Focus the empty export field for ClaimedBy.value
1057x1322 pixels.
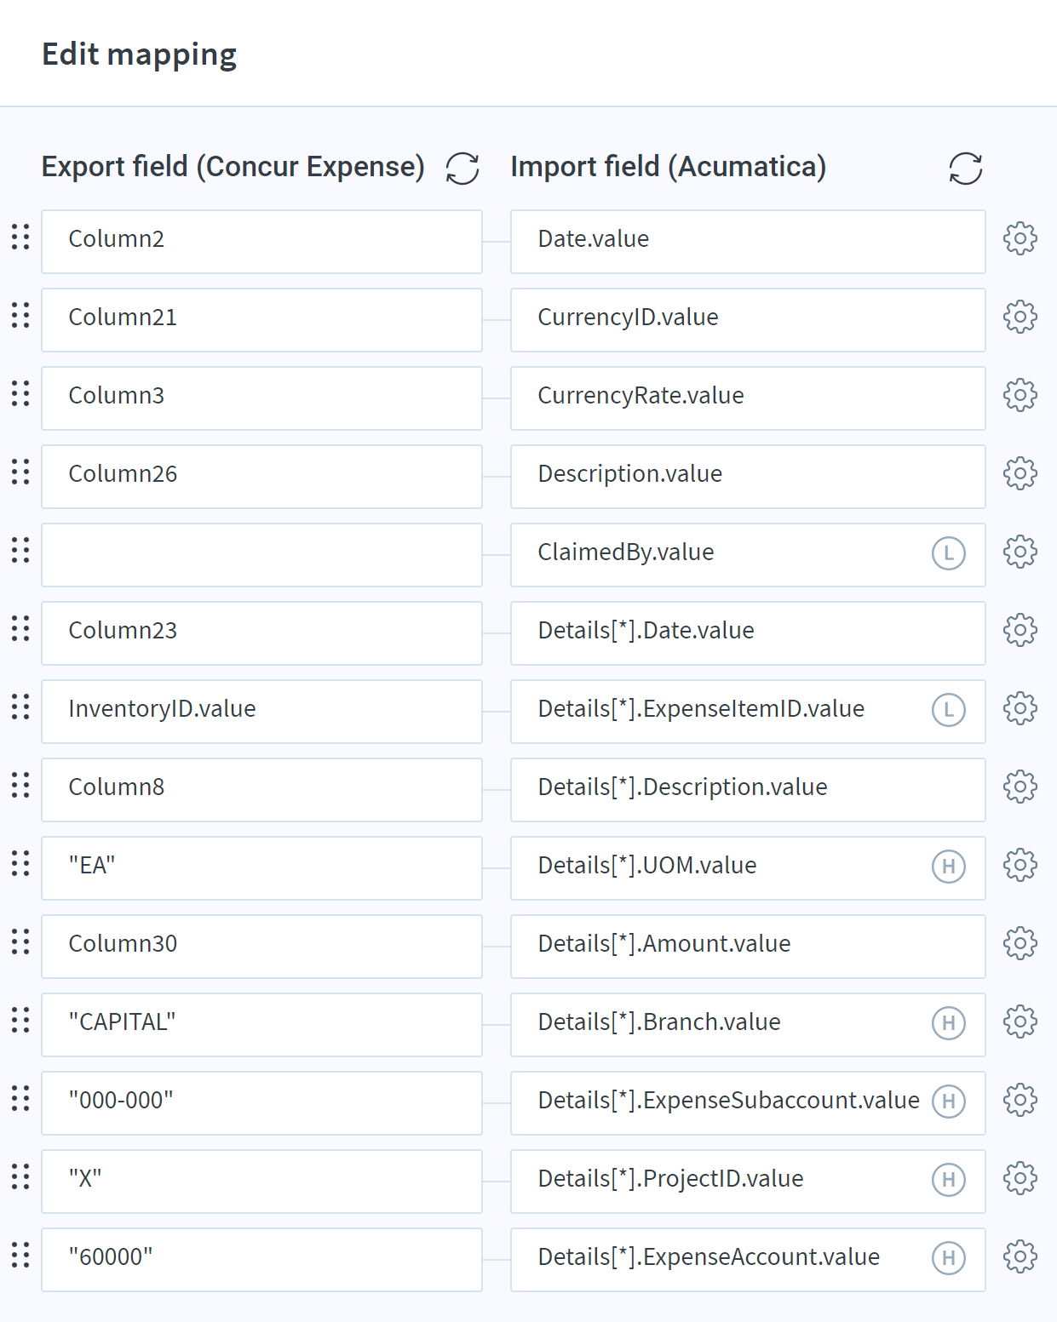tap(261, 555)
